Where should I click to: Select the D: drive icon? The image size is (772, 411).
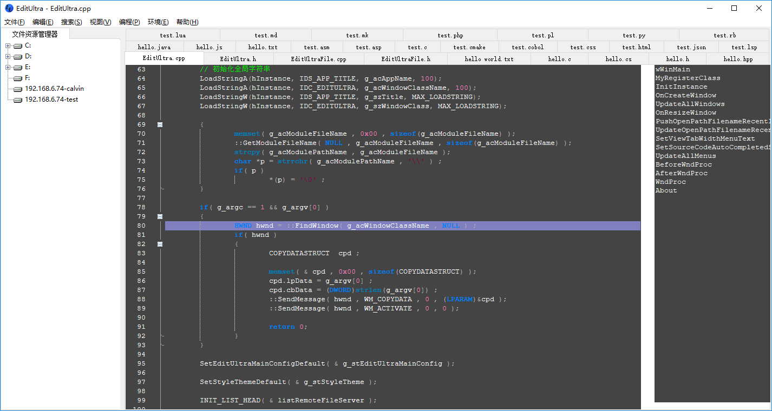[18, 56]
